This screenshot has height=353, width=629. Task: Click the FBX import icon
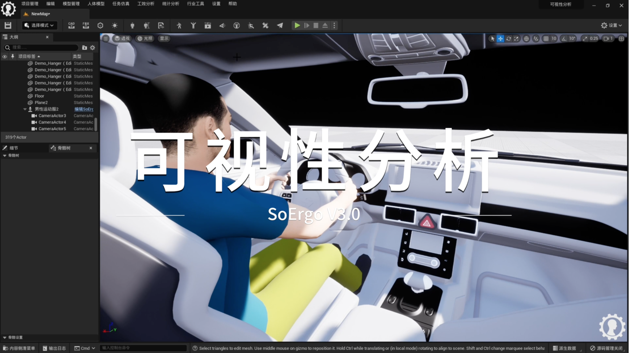(86, 25)
